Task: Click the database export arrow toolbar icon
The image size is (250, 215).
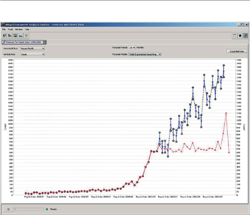Action: (10, 36)
